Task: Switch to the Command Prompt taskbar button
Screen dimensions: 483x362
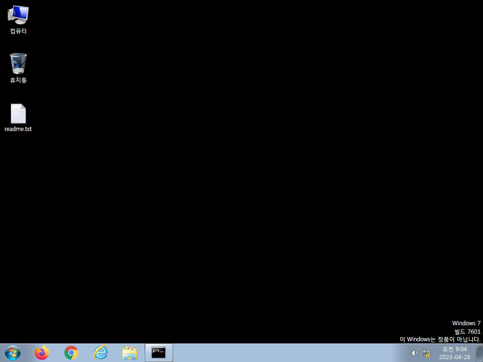Action: 158,353
